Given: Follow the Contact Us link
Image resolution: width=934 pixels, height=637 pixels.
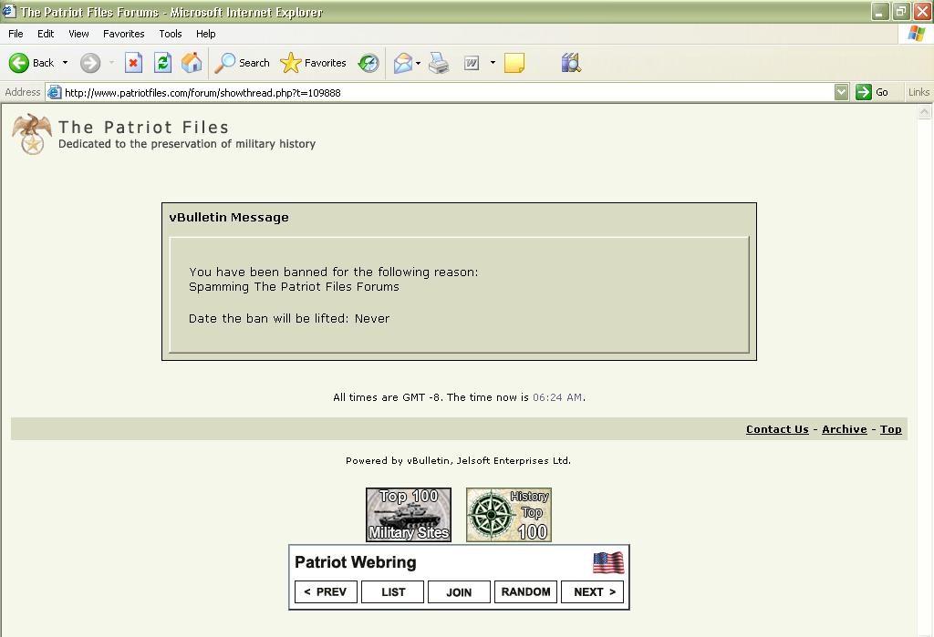Looking at the screenshot, I should [x=777, y=429].
